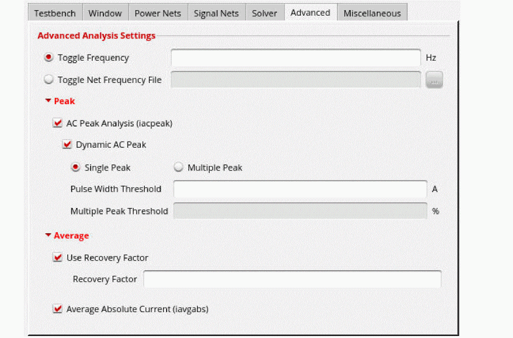Click the Recovery Factor text box

[292, 279]
